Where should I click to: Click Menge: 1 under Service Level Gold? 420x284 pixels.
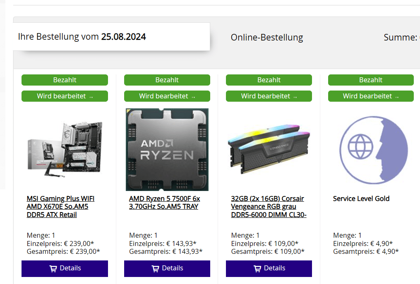pos(348,235)
